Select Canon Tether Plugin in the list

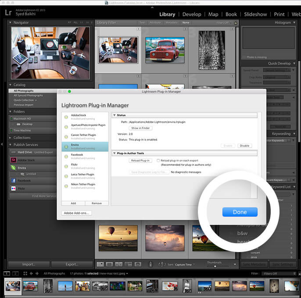(85, 137)
